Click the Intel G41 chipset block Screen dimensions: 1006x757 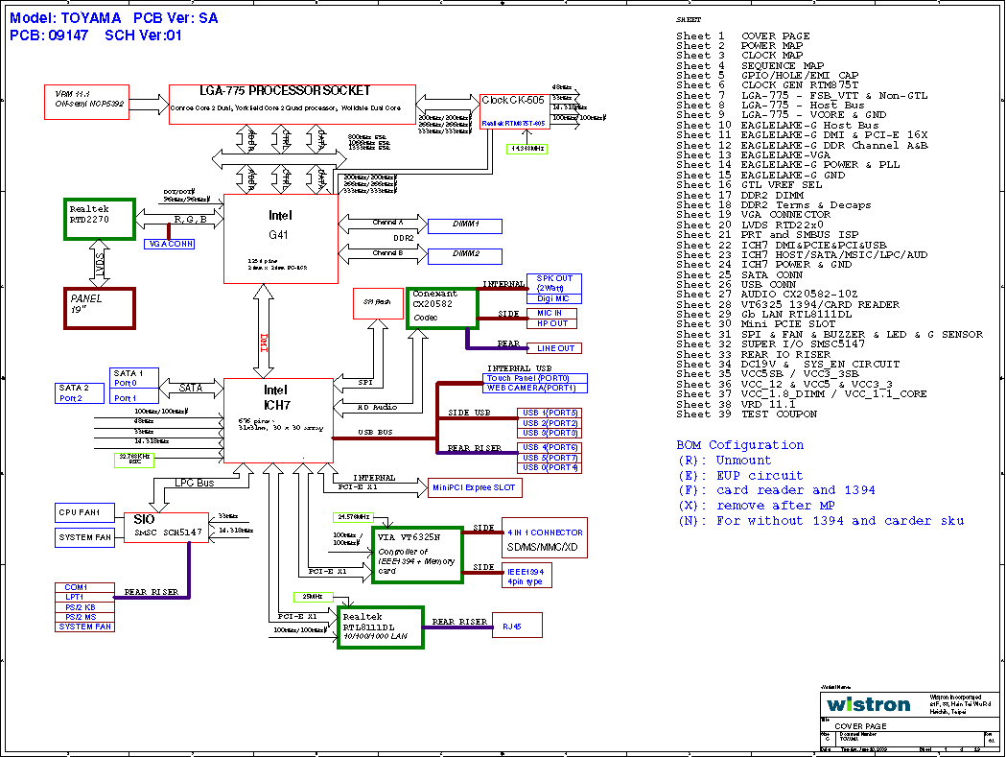coord(281,239)
